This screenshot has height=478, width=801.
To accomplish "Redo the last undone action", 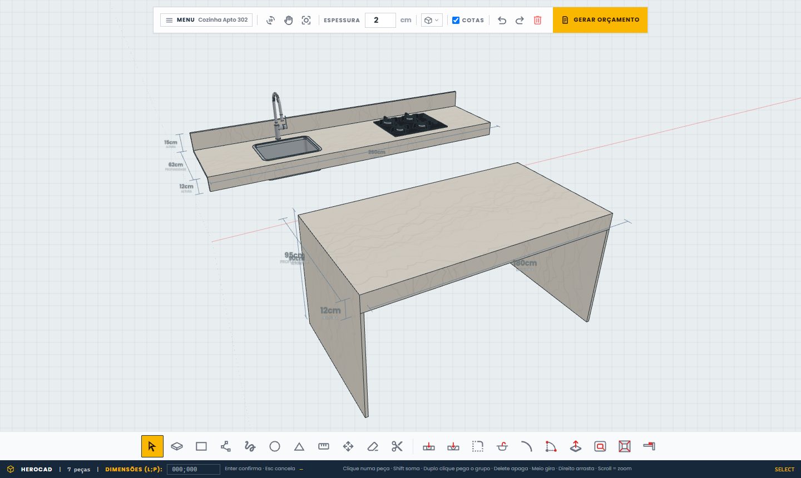I will click(520, 20).
